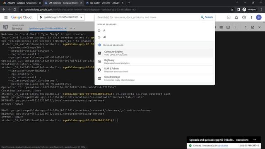Open the lab-cluster link in notification
The width and height of the screenshot is (265, 149).
click(x=223, y=146)
